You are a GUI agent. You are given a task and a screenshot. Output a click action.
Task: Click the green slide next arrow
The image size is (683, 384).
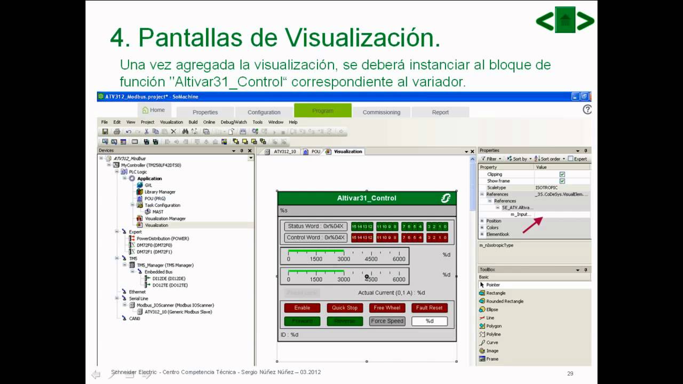(x=586, y=21)
